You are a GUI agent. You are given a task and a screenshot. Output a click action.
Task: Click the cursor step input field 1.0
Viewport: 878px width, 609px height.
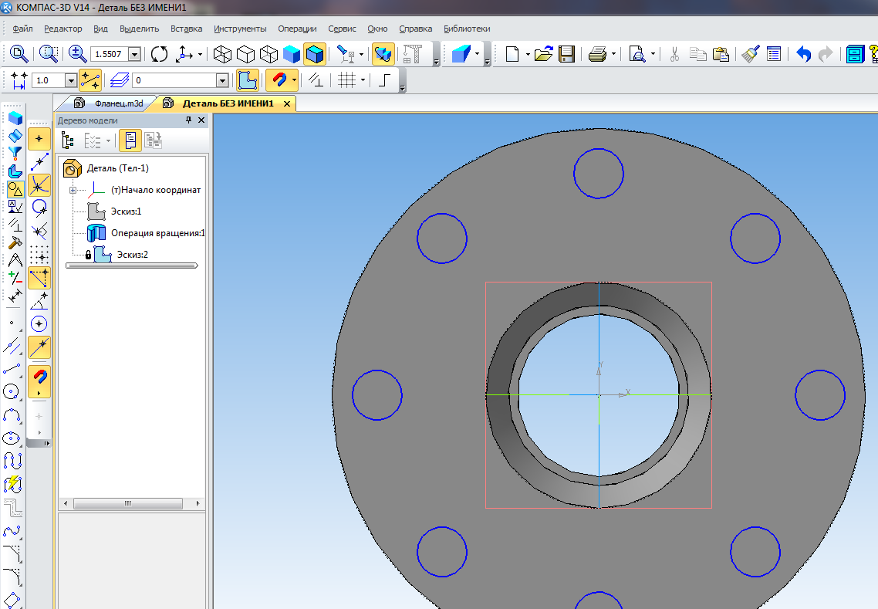[48, 81]
